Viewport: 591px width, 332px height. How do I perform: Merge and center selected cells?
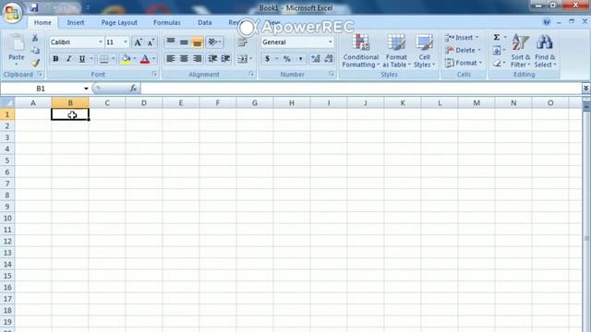[242, 59]
